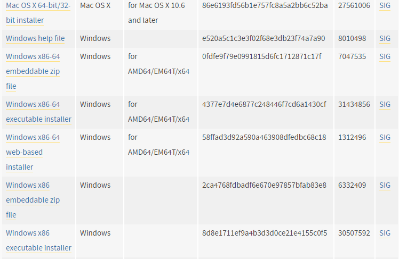Open SIG for x86-64 web-based installer
Screen dimensions: 399x259
[x=385, y=137]
